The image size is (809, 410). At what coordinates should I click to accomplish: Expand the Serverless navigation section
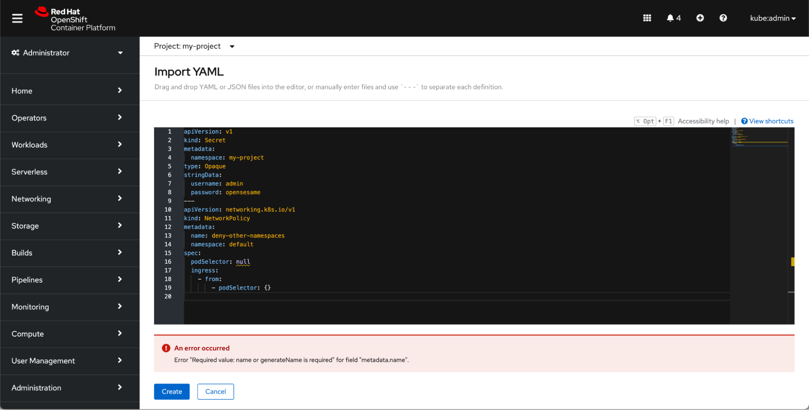70,172
